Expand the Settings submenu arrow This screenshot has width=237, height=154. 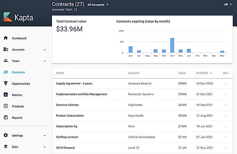tap(44, 136)
